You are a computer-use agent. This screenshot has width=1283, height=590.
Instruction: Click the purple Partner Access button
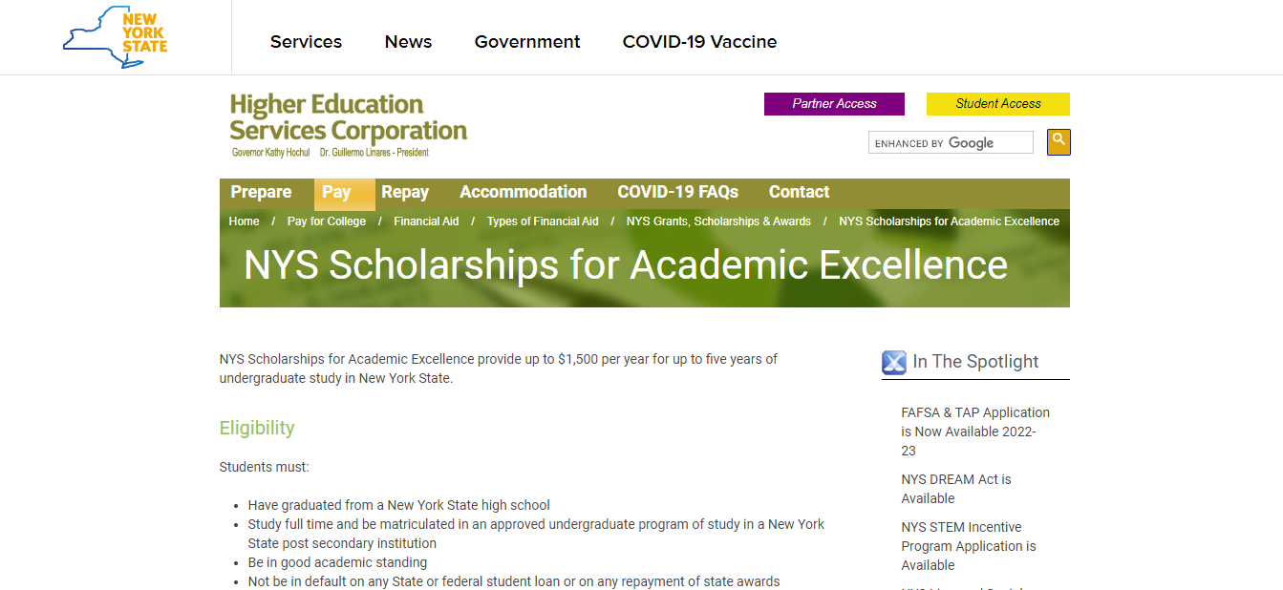[834, 104]
